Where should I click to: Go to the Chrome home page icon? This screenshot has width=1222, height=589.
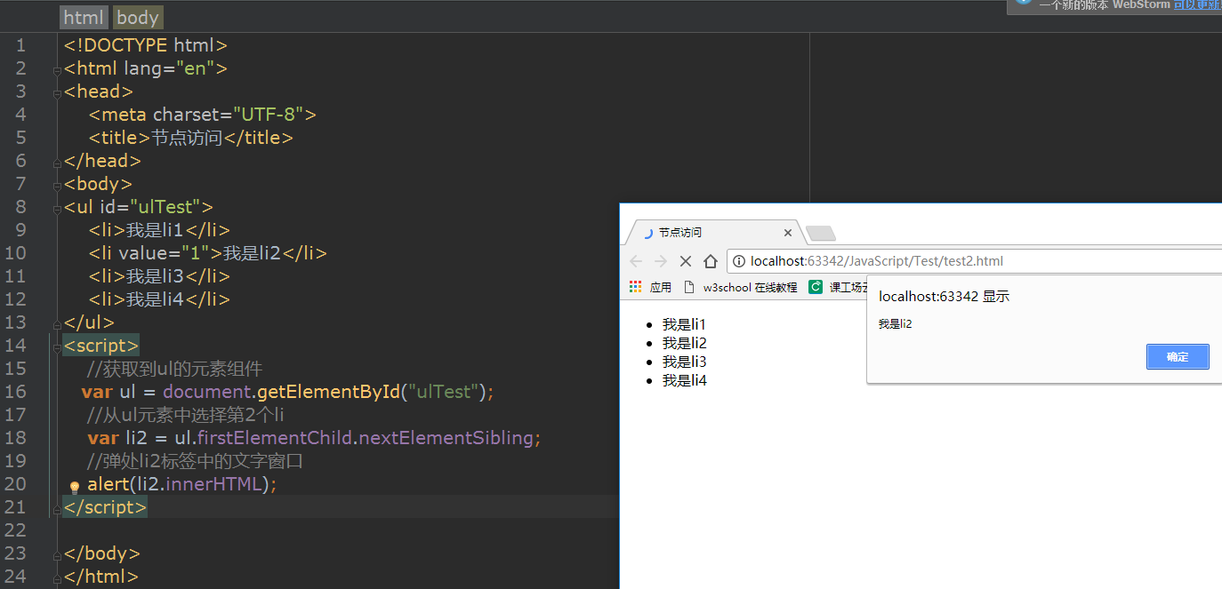(711, 261)
